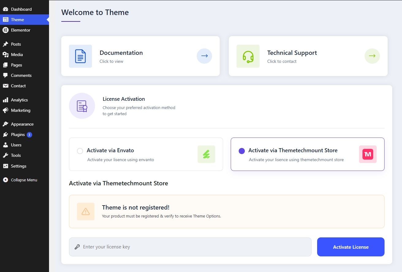Open the Posts menu item
This screenshot has height=272, width=402.
pyautogui.click(x=25, y=44)
